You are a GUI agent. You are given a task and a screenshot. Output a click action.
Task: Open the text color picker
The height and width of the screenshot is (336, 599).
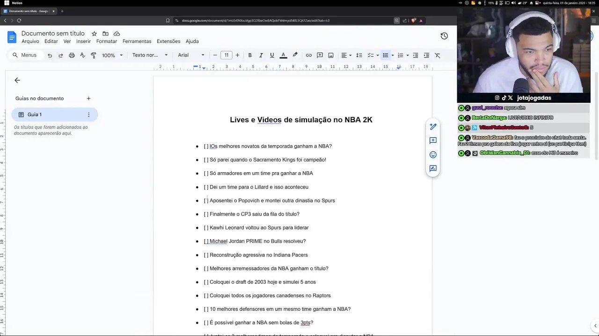point(283,55)
